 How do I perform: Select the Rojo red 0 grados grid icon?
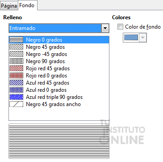point(17,76)
